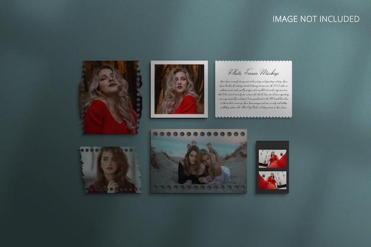Click the 'Photo Frame Mockup' script heading
The height and width of the screenshot is (247, 371).
[x=254, y=72]
